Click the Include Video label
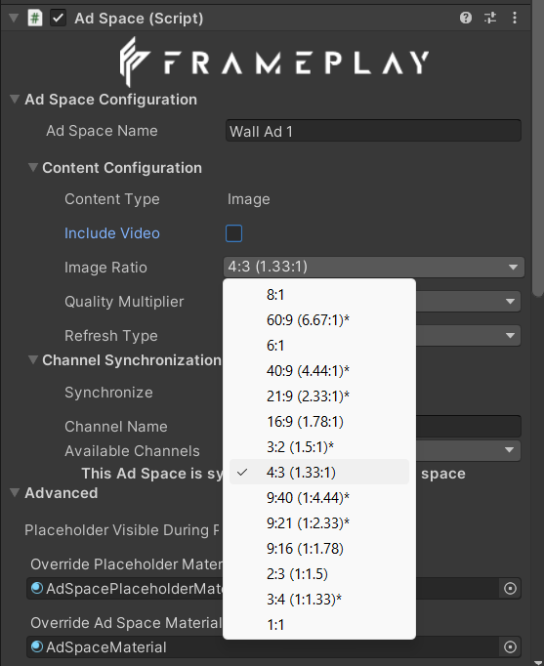 (112, 233)
